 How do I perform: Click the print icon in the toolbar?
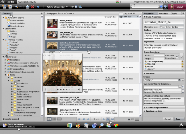(27, 7)
